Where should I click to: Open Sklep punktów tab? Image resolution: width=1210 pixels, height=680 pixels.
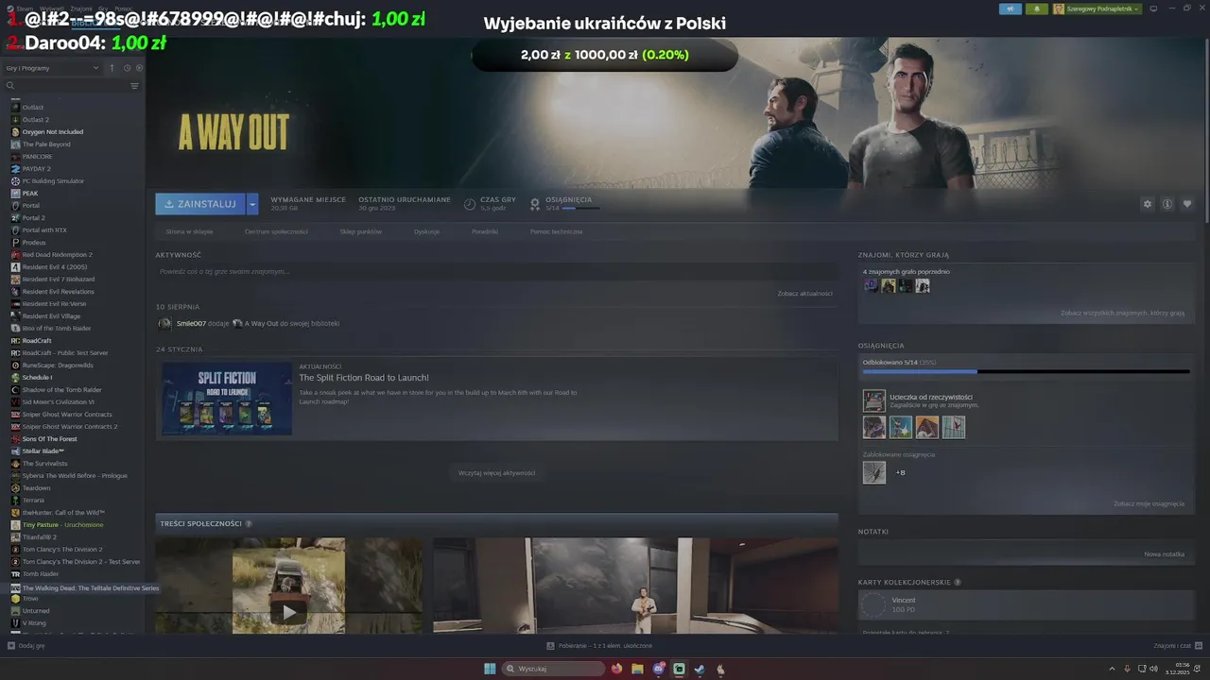pos(361,231)
